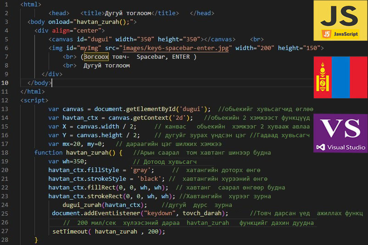
Task: Click the small JS5 shield badge
Action: click(327, 34)
